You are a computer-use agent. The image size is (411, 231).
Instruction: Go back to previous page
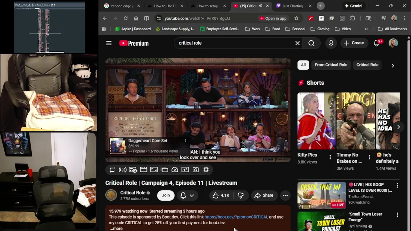point(105,18)
